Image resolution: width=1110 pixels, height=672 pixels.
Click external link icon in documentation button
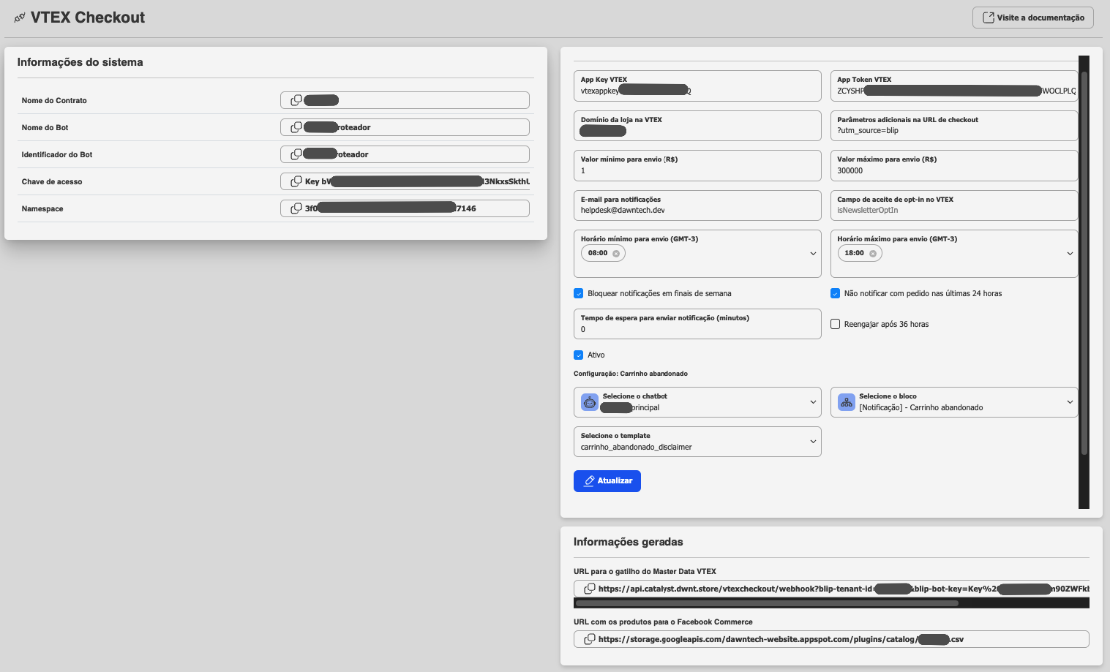pyautogui.click(x=988, y=18)
